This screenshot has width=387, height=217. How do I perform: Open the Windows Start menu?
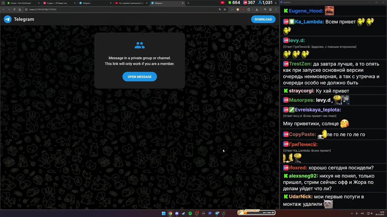click(164, 213)
